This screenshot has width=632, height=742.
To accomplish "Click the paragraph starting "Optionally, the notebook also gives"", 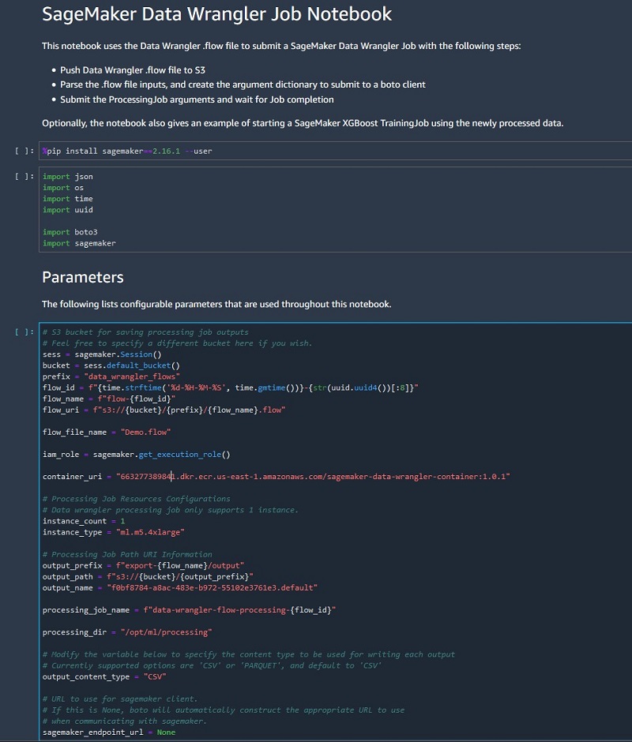I will tap(303, 123).
